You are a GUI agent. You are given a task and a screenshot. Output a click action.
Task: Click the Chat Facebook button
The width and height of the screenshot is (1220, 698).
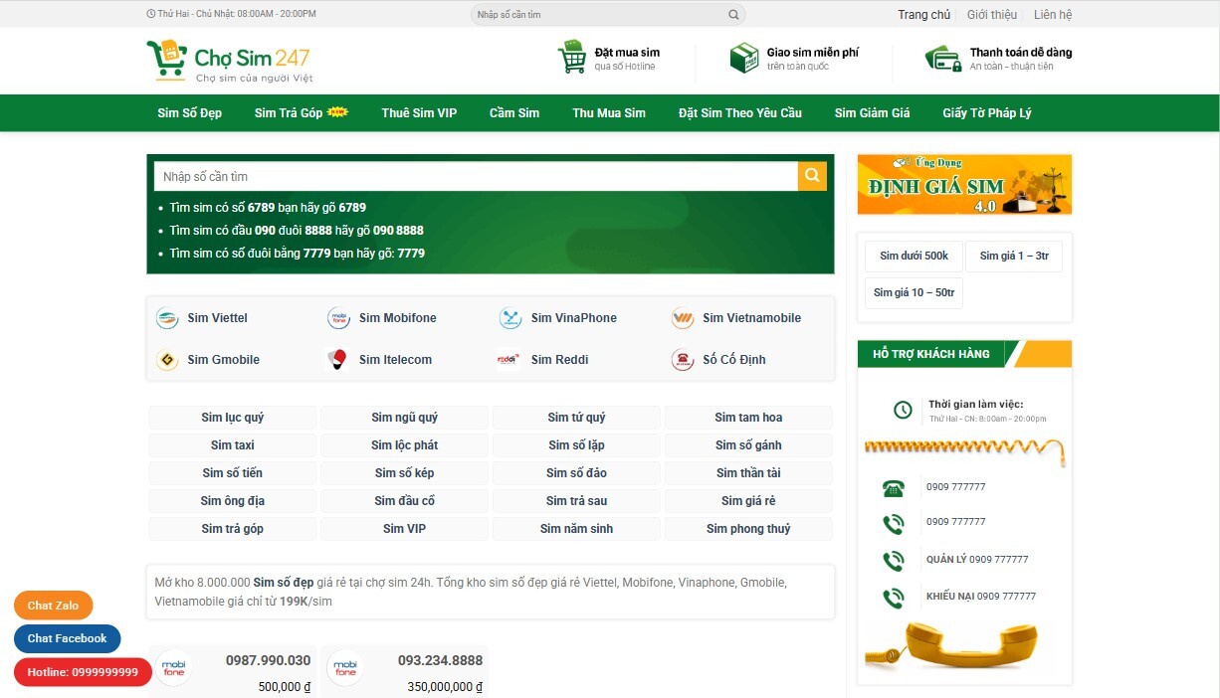68,638
